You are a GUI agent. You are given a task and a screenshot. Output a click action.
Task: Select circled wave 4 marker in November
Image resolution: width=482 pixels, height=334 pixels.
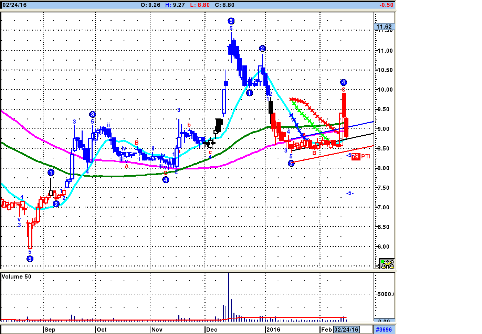166,180
